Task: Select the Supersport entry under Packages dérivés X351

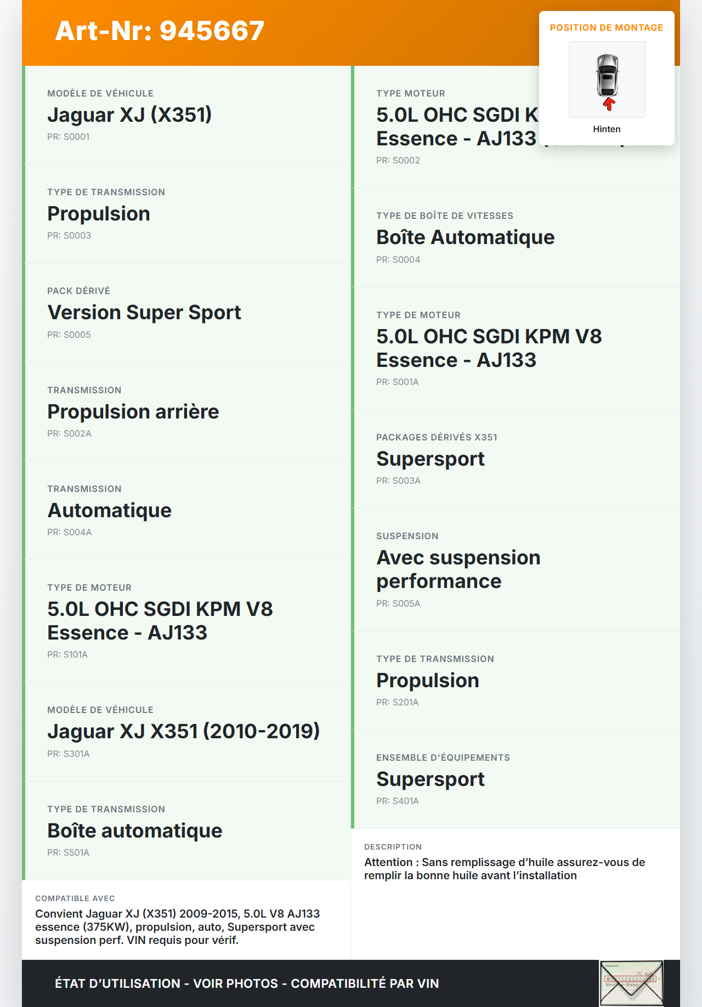Action: pos(431,459)
